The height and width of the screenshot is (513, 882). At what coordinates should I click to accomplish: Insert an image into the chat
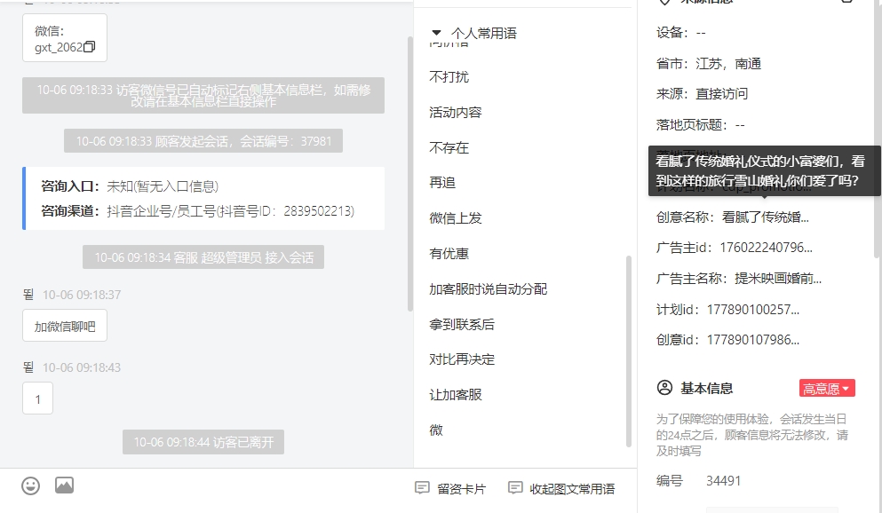tap(64, 485)
